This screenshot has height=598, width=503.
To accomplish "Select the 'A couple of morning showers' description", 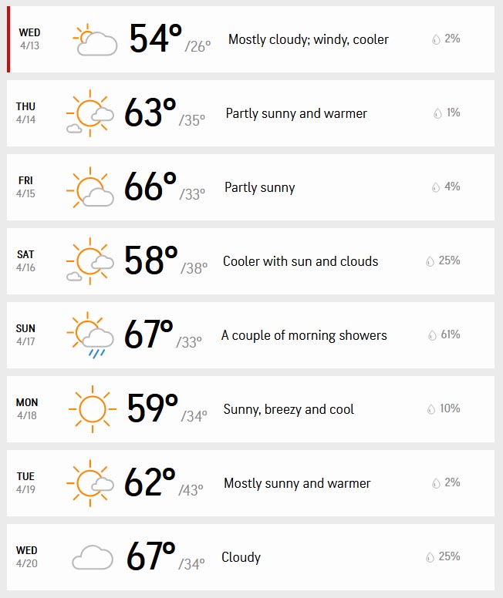I will [x=304, y=335].
